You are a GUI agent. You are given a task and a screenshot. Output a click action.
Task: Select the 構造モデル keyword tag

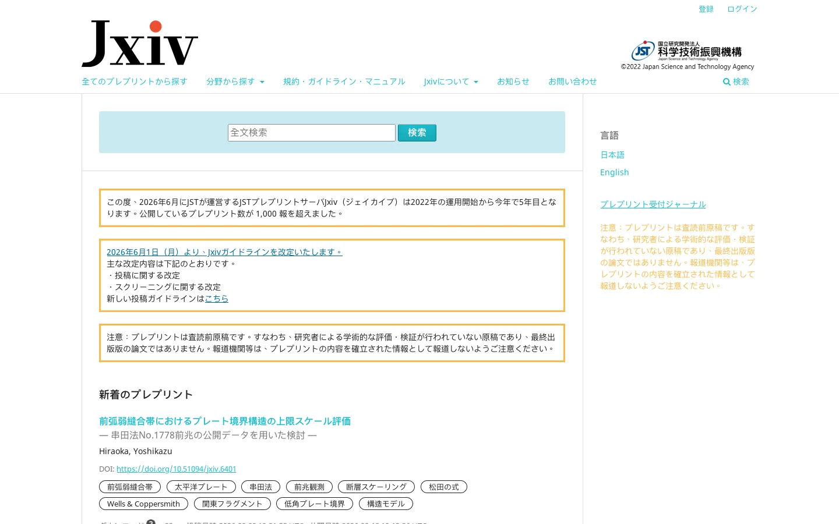tap(386, 504)
